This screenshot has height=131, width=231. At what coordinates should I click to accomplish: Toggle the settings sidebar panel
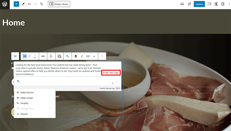[x=223, y=4]
